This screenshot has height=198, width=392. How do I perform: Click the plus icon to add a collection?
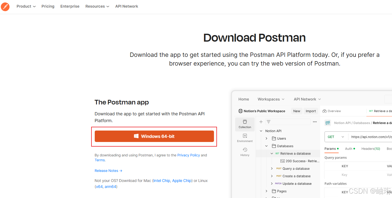point(261,122)
